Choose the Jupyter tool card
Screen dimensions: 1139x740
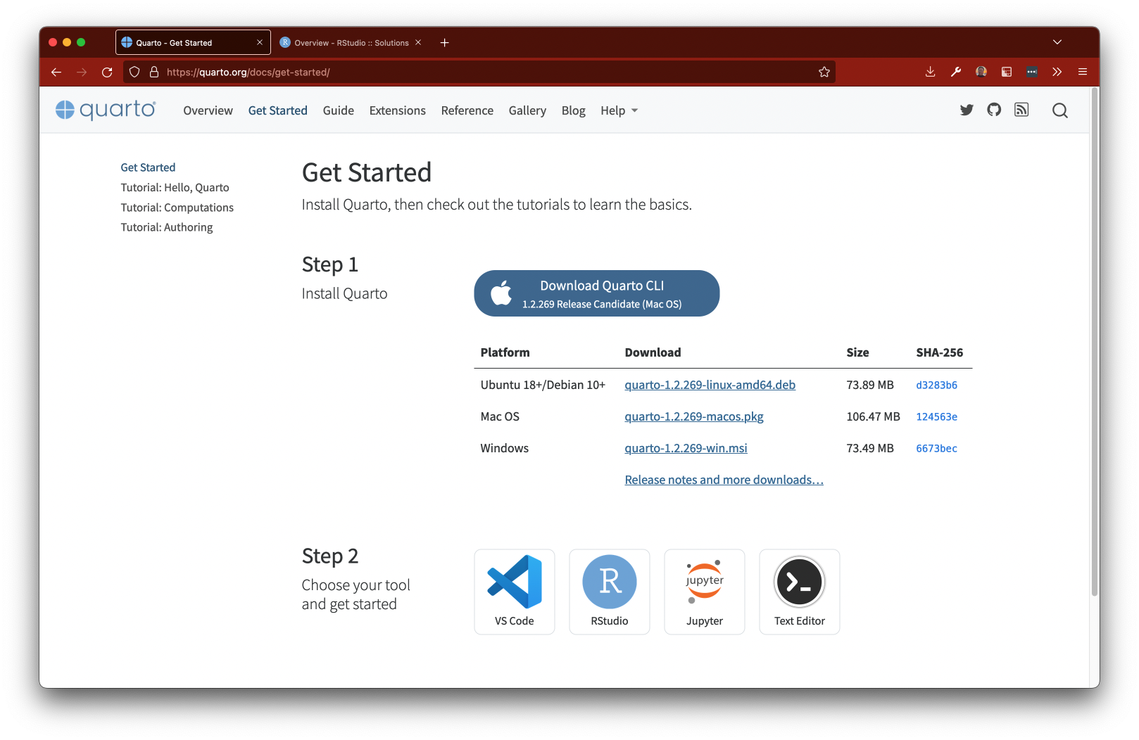704,592
